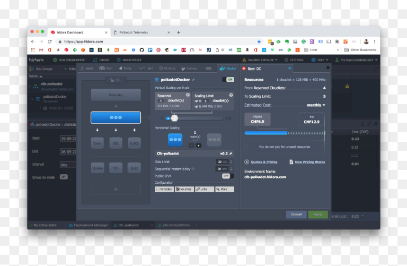The height and width of the screenshot is (266, 407).
Task: Switch to the Node.js tab
Action: [x=167, y=69]
